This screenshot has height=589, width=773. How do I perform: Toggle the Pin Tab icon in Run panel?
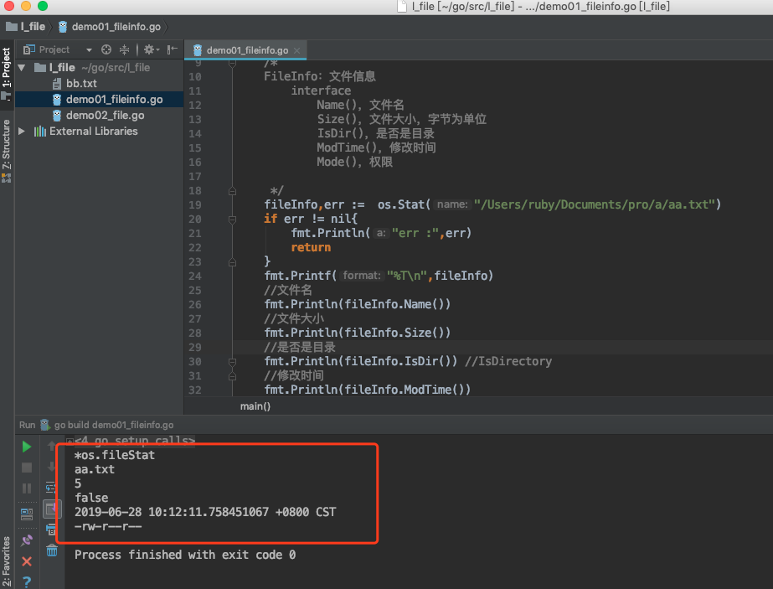tap(27, 540)
